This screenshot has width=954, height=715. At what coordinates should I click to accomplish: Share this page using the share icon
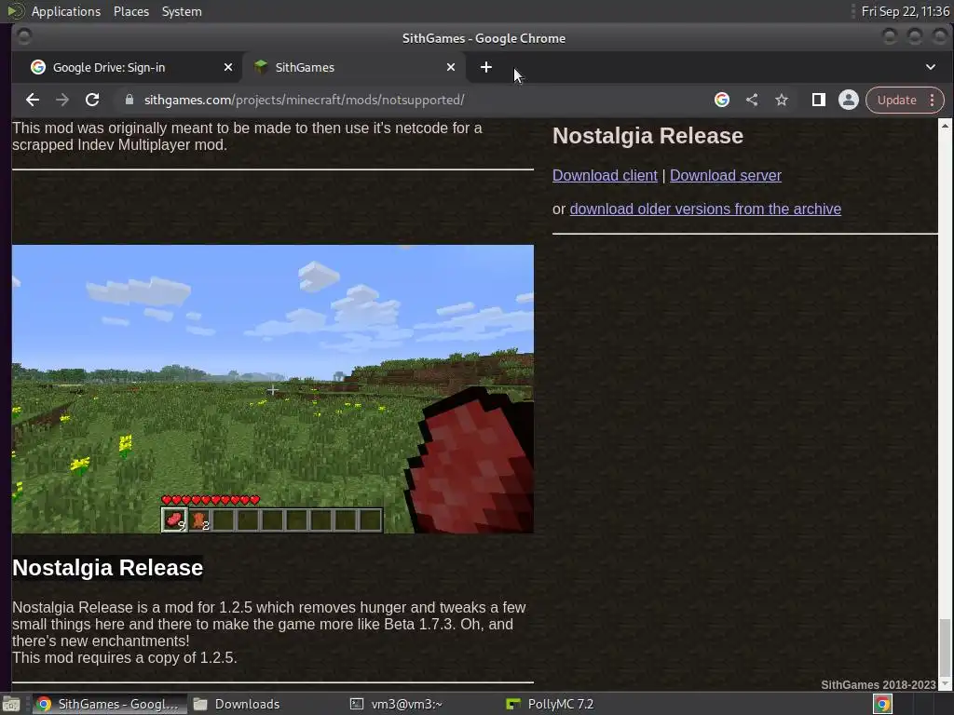[752, 100]
